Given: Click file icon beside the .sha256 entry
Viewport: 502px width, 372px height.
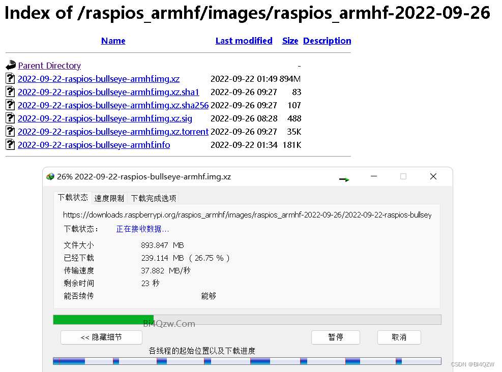Looking at the screenshot, I should [10, 105].
